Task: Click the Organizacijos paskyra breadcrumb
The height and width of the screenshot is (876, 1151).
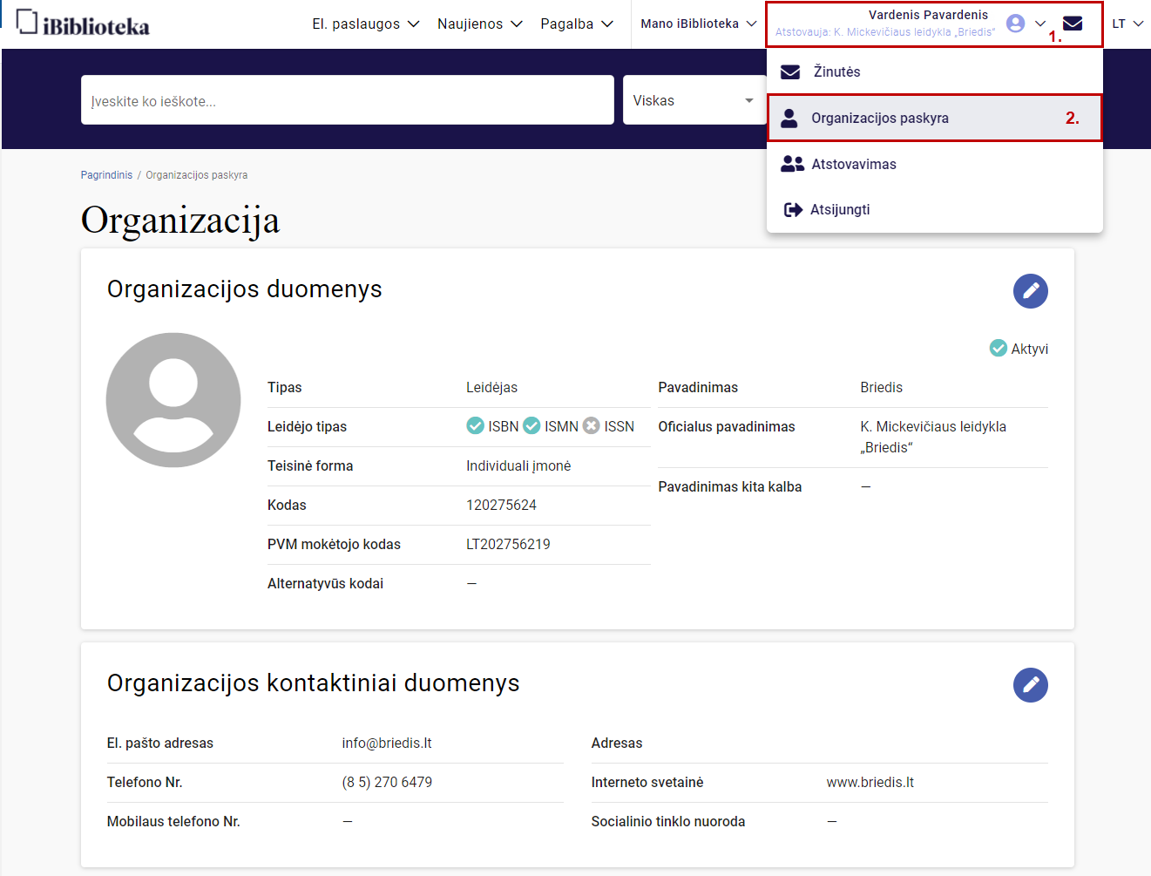Action: pyautogui.click(x=197, y=175)
